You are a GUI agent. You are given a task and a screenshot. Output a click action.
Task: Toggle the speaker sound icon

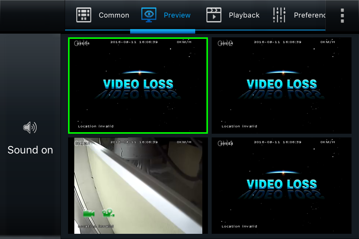click(30, 128)
